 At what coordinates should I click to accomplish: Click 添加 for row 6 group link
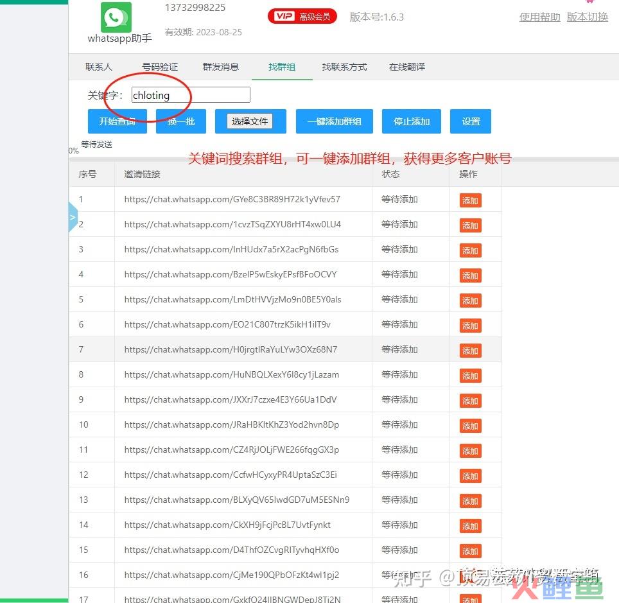coord(470,326)
